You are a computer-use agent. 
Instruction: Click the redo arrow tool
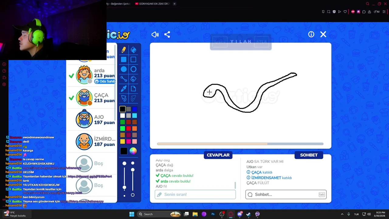click(x=133, y=98)
